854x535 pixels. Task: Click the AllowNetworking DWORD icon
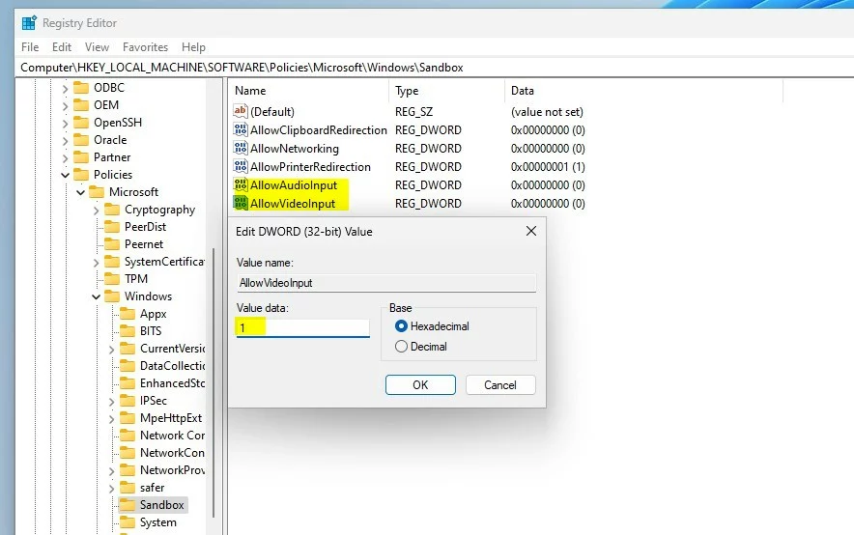point(241,148)
